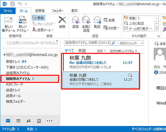The image size is (166, 132).
Task: Open message Re: 会議の日程につきまして at 11:57
Action: [101, 62]
